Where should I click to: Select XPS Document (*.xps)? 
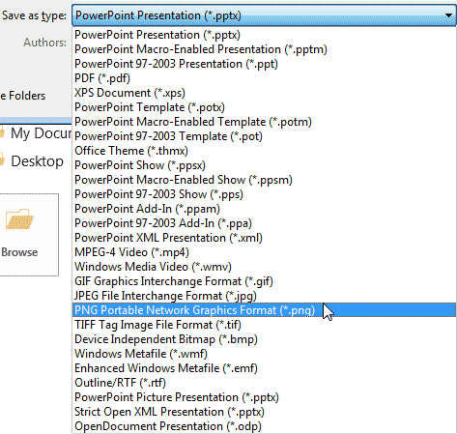pyautogui.click(x=264, y=93)
